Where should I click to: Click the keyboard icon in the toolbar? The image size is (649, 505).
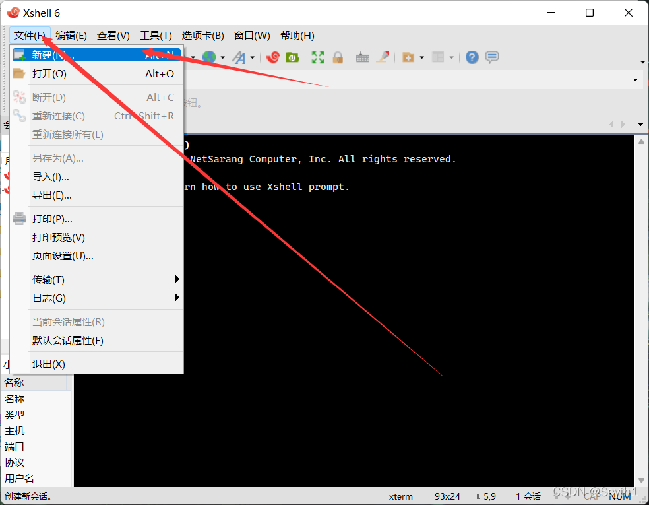(363, 57)
